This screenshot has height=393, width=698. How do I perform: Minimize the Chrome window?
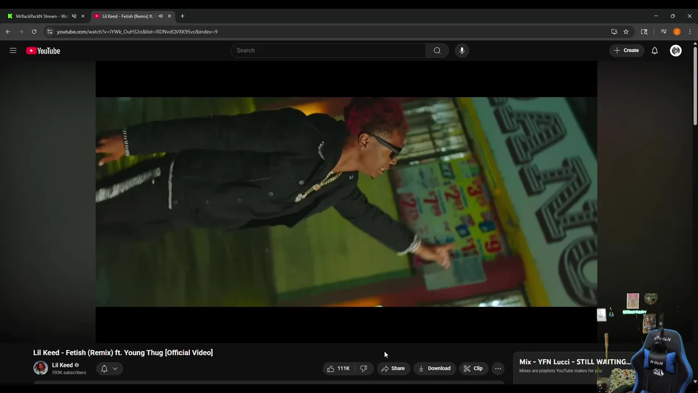pos(656,16)
